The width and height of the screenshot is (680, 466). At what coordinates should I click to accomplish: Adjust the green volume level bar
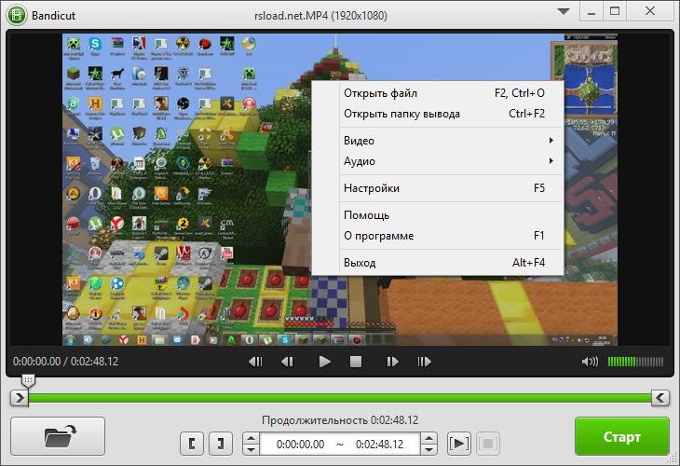(635, 362)
